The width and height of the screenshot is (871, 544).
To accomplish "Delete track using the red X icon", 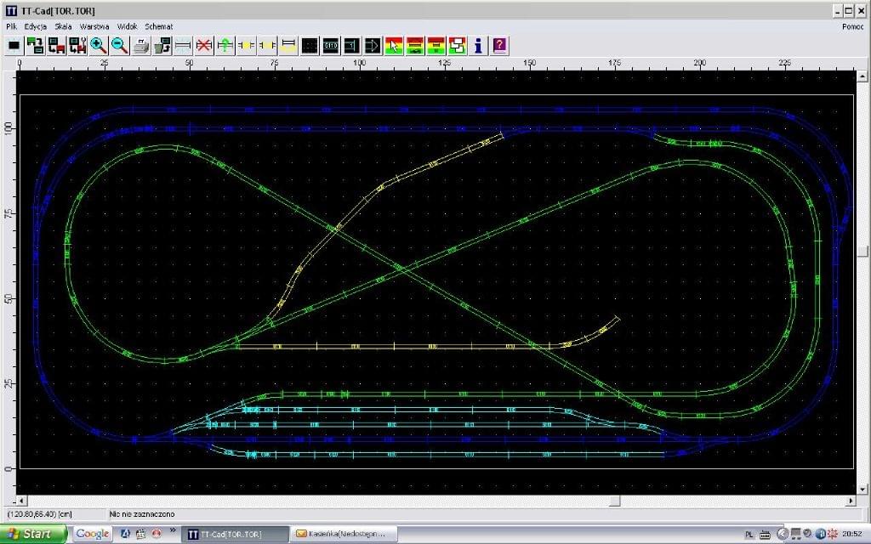I will (204, 46).
